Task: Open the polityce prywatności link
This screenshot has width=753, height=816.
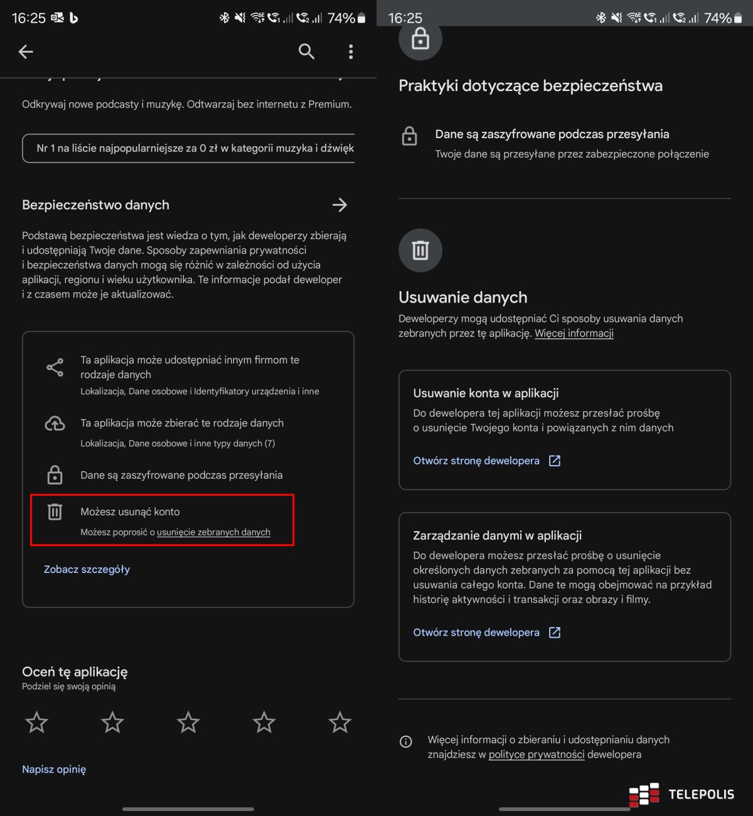Action: [x=537, y=754]
